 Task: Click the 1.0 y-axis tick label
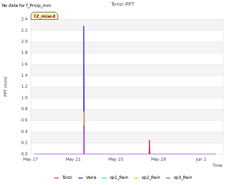click(24, 98)
